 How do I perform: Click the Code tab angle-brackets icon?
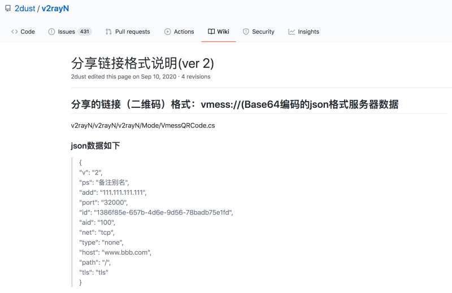click(x=15, y=32)
